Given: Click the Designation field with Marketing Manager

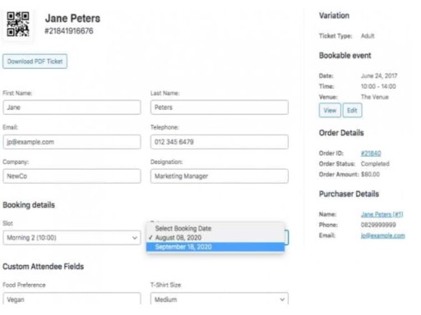Looking at the screenshot, I should pos(220,176).
